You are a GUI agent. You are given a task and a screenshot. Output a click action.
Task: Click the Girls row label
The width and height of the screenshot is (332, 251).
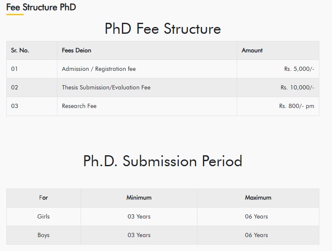point(43,216)
